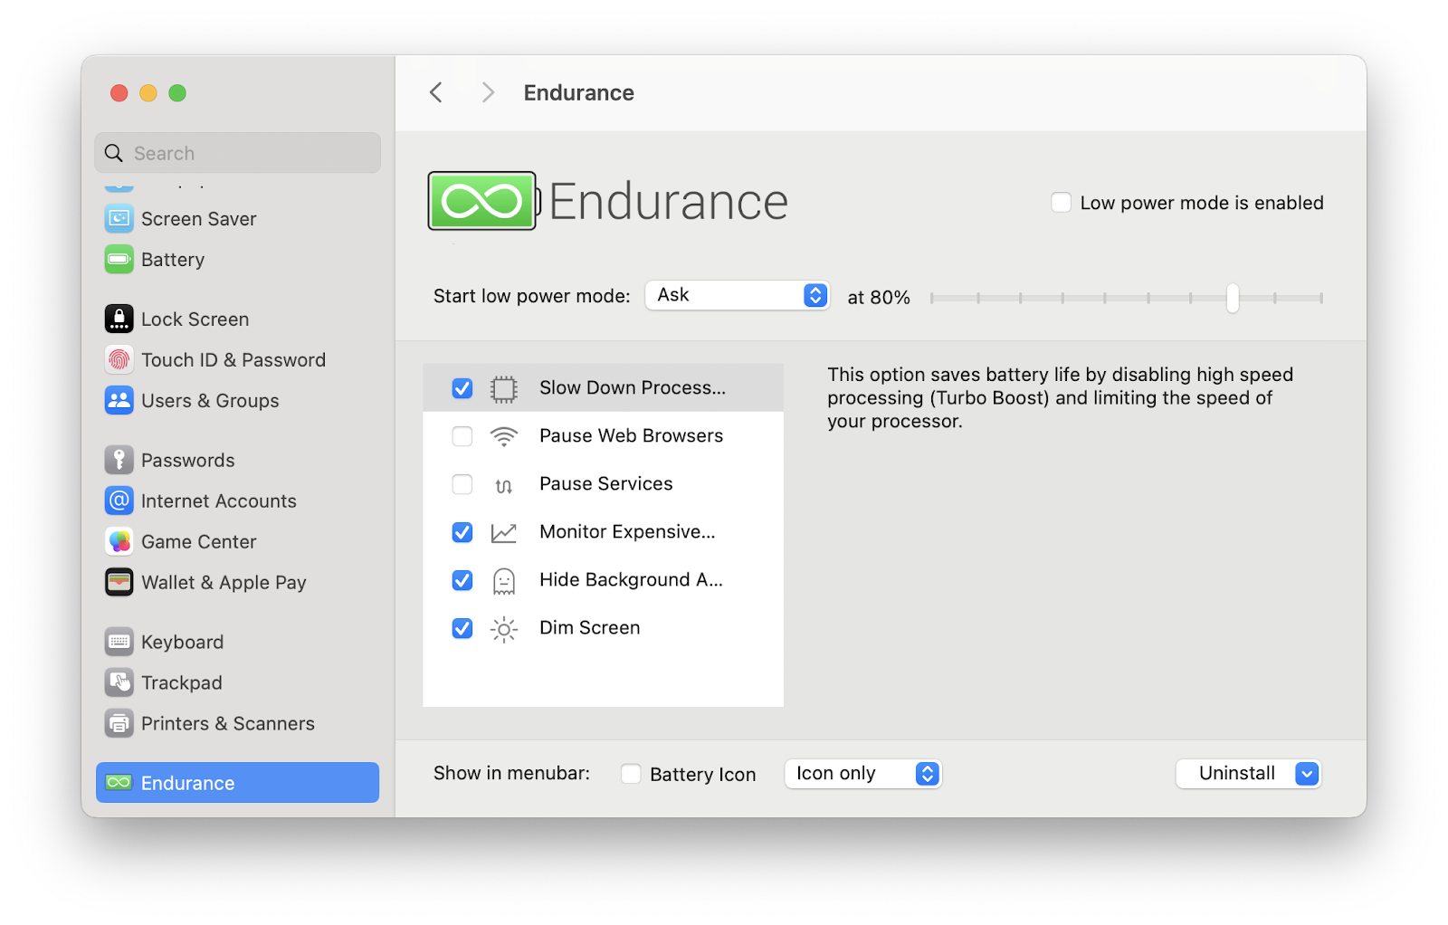Click the Endurance label in sidebar
1448x925 pixels.
point(188,784)
